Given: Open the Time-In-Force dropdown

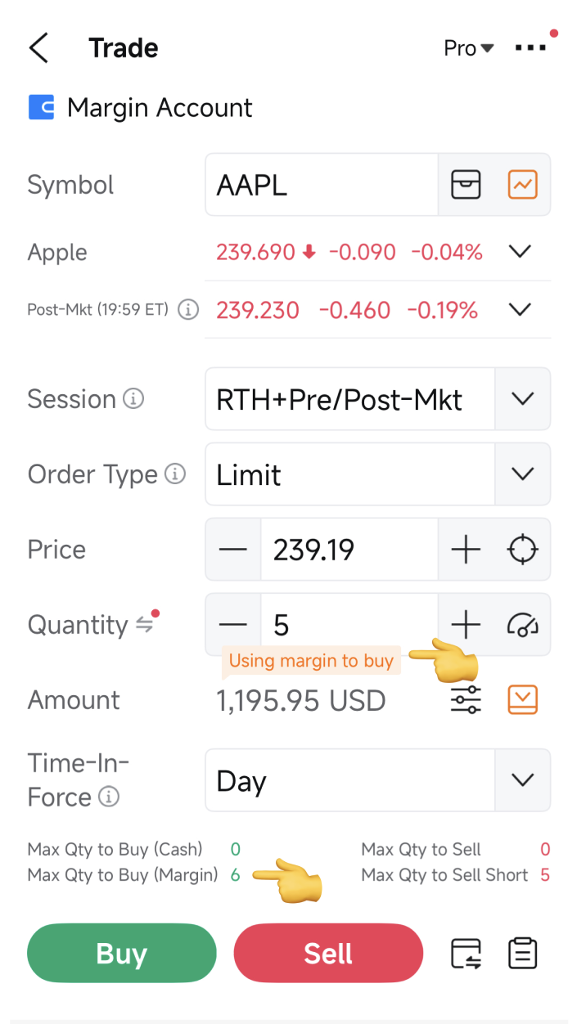Looking at the screenshot, I should [x=522, y=780].
